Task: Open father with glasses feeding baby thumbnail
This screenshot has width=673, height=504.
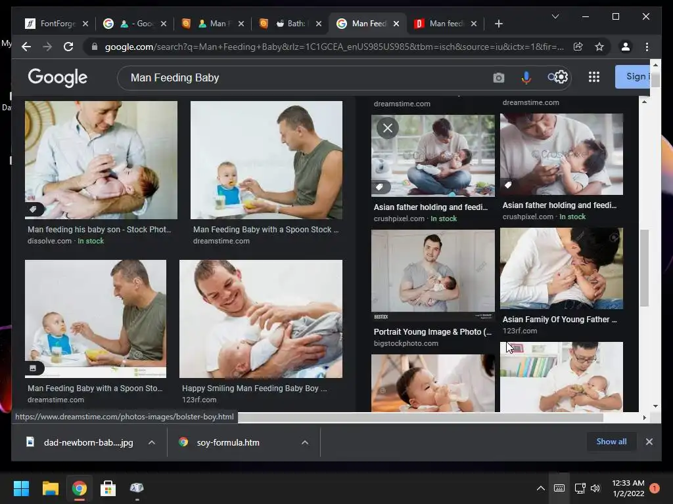Action: tap(561, 377)
